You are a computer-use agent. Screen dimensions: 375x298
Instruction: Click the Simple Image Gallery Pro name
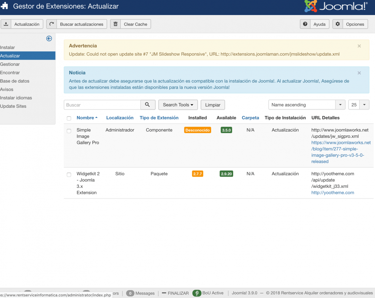[x=88, y=136]
